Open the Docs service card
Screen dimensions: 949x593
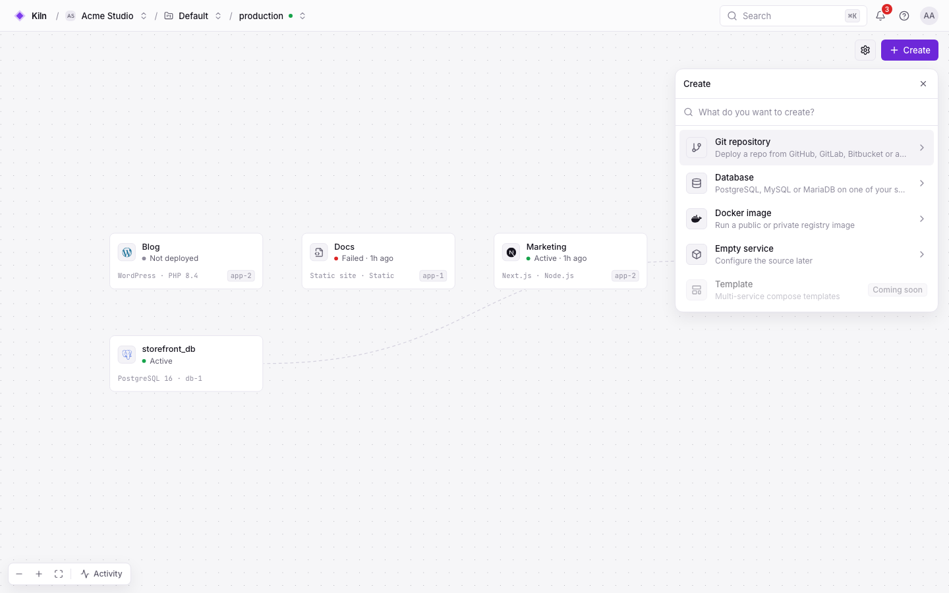(x=378, y=261)
